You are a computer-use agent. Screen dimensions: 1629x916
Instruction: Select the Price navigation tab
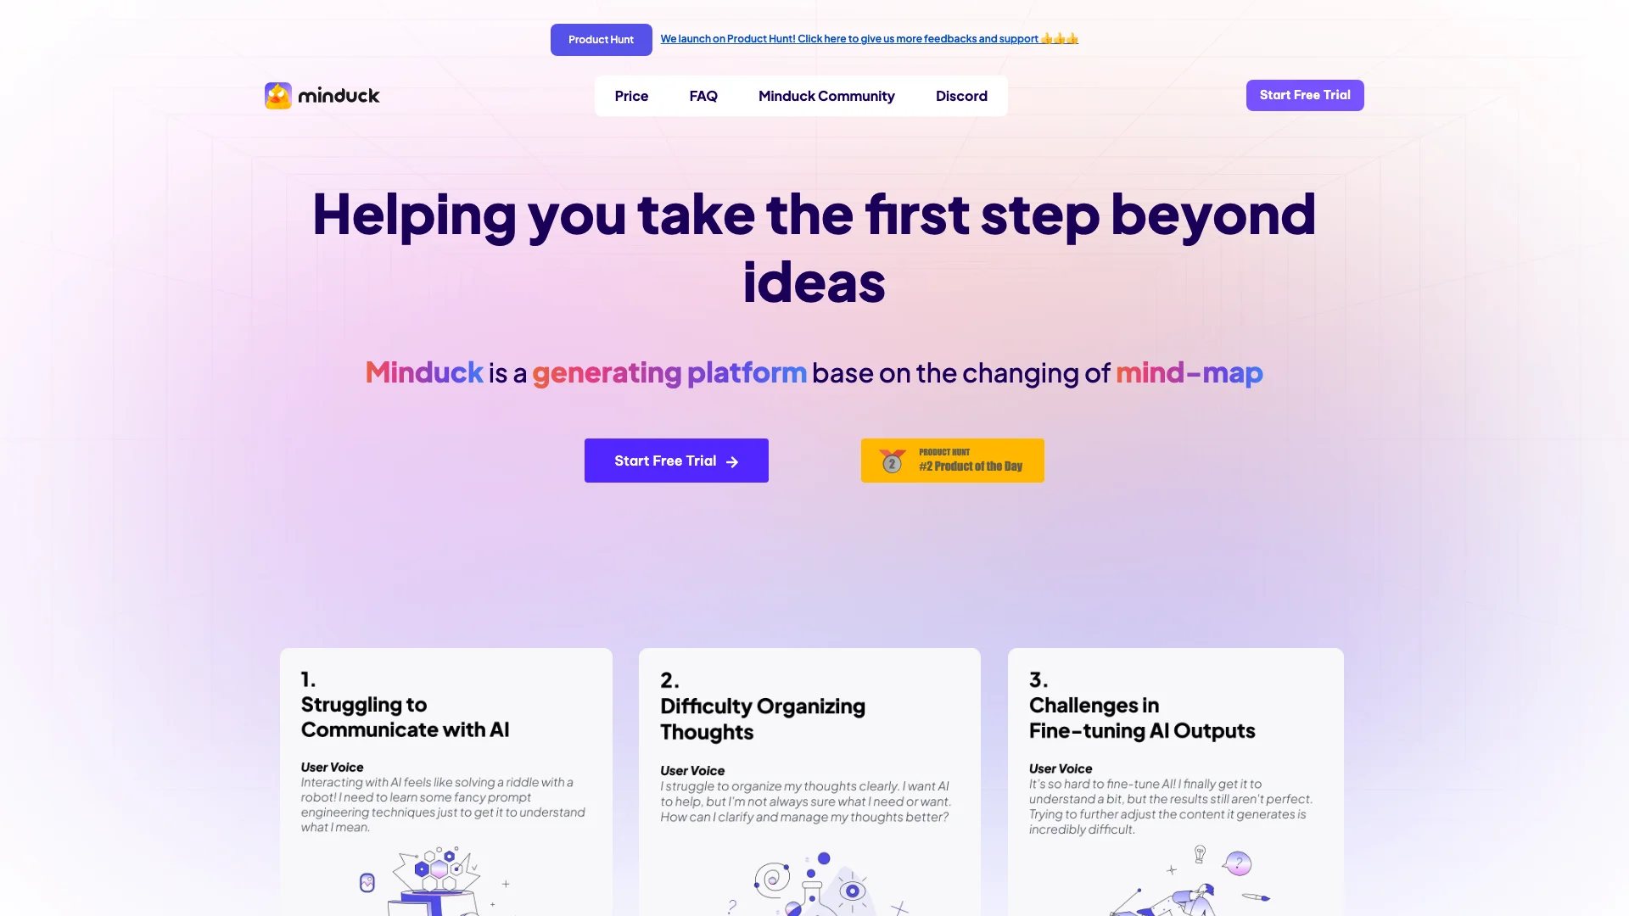(632, 95)
